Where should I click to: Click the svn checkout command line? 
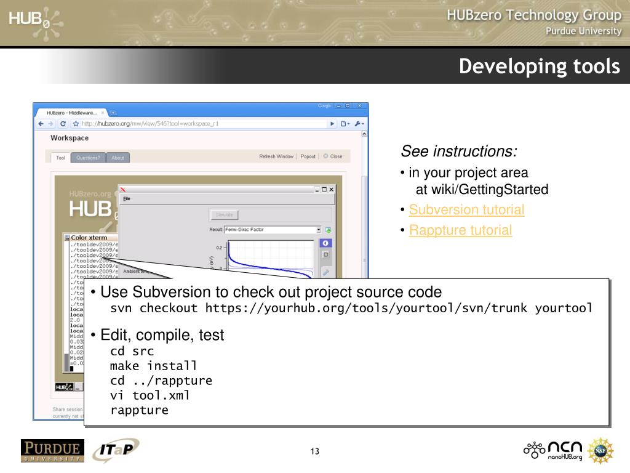pos(351,308)
